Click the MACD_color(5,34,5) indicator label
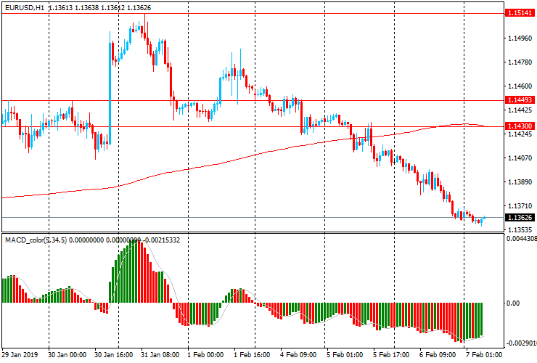The image size is (537, 363). point(36,240)
